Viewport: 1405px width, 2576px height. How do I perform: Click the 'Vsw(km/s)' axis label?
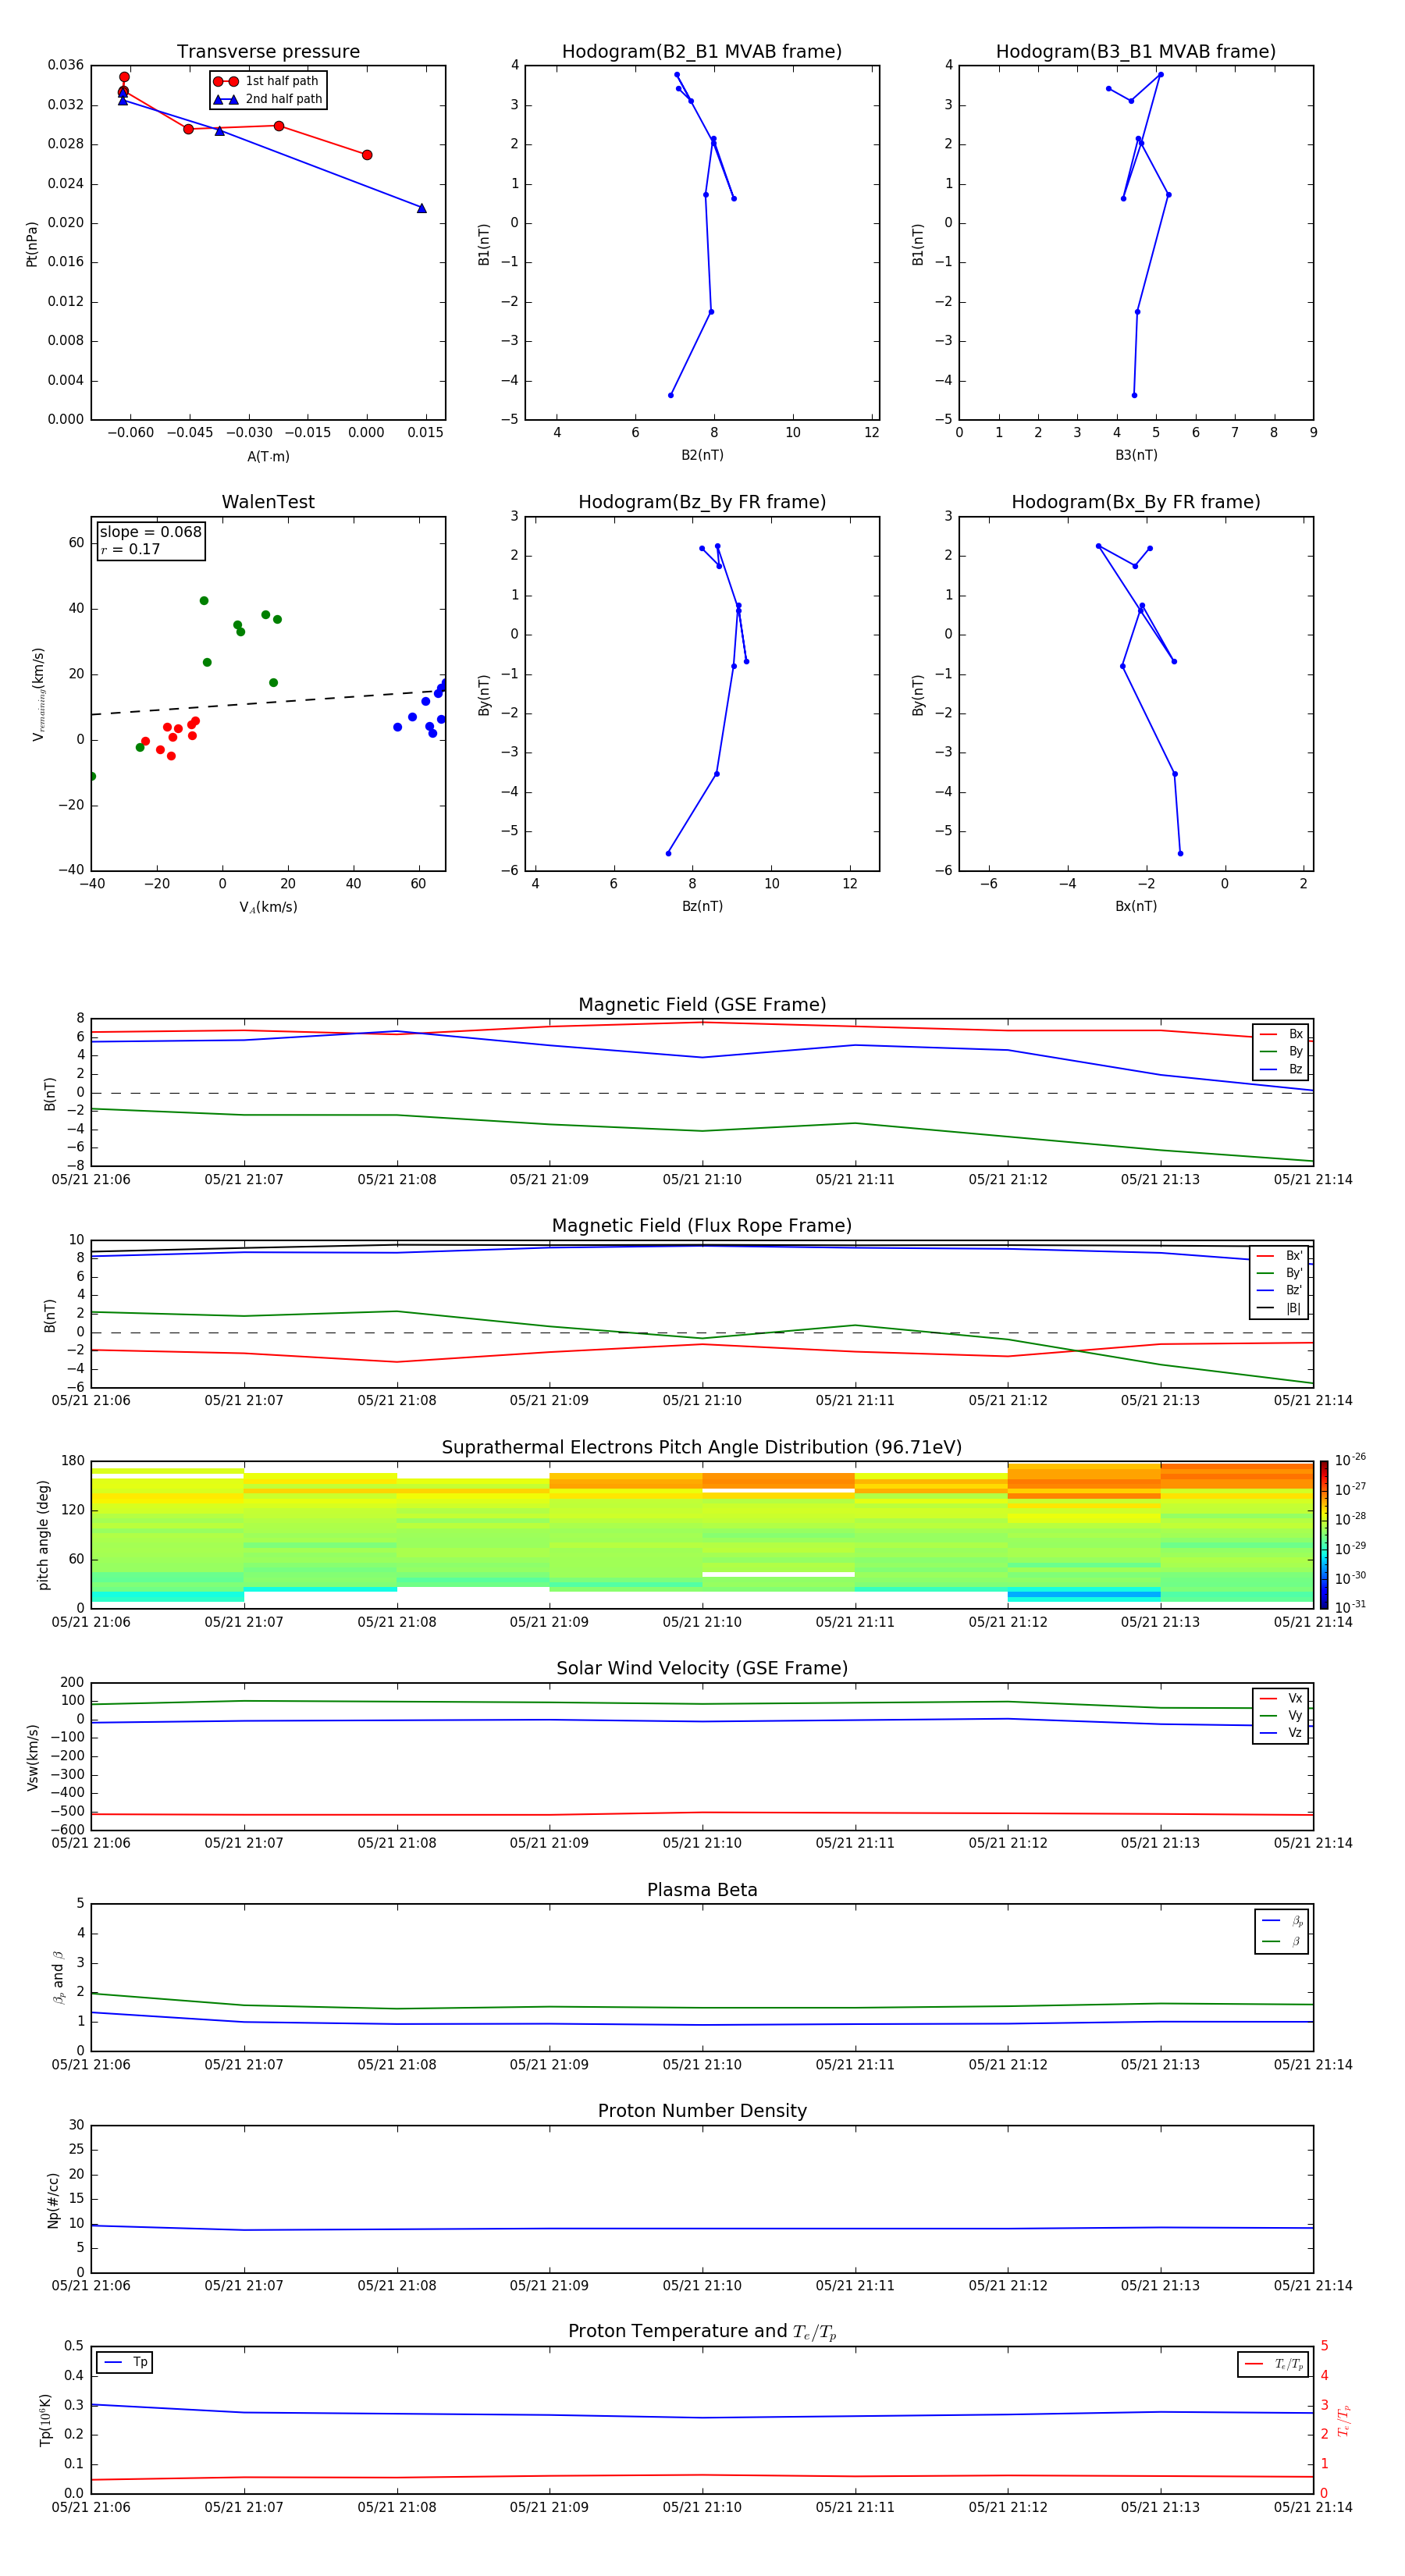pos(32,1756)
